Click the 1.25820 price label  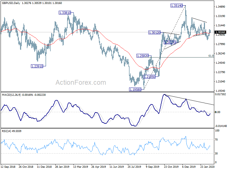(143, 56)
